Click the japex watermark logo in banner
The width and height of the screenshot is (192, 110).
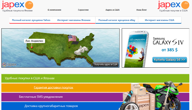point(9,64)
